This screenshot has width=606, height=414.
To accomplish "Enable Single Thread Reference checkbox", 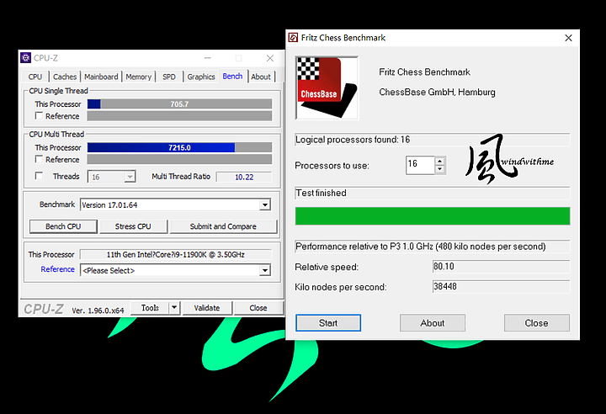I will pyautogui.click(x=39, y=115).
